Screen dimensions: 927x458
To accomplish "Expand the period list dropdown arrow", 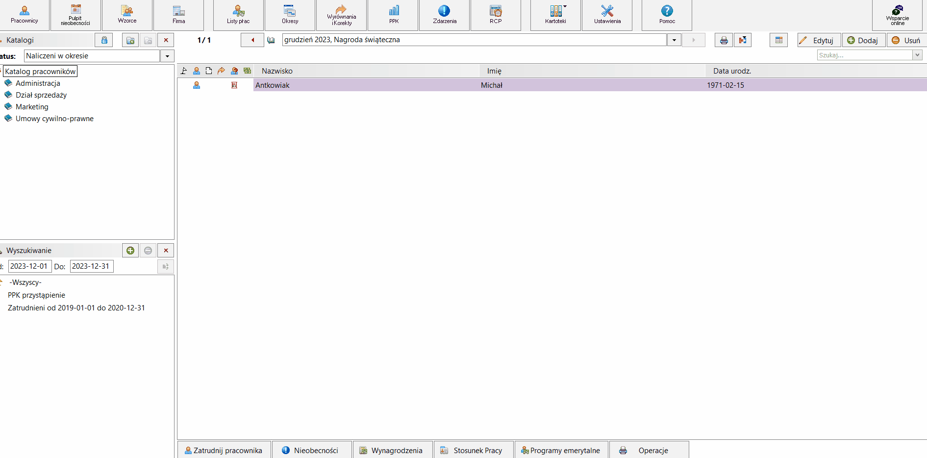I will pos(674,40).
